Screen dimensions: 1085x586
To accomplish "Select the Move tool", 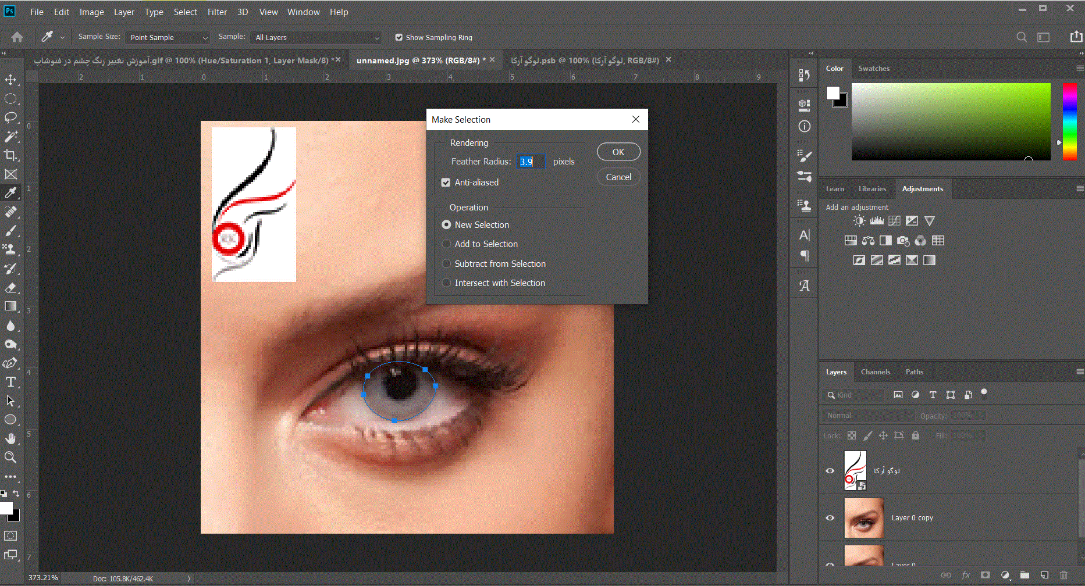I will click(x=10, y=80).
